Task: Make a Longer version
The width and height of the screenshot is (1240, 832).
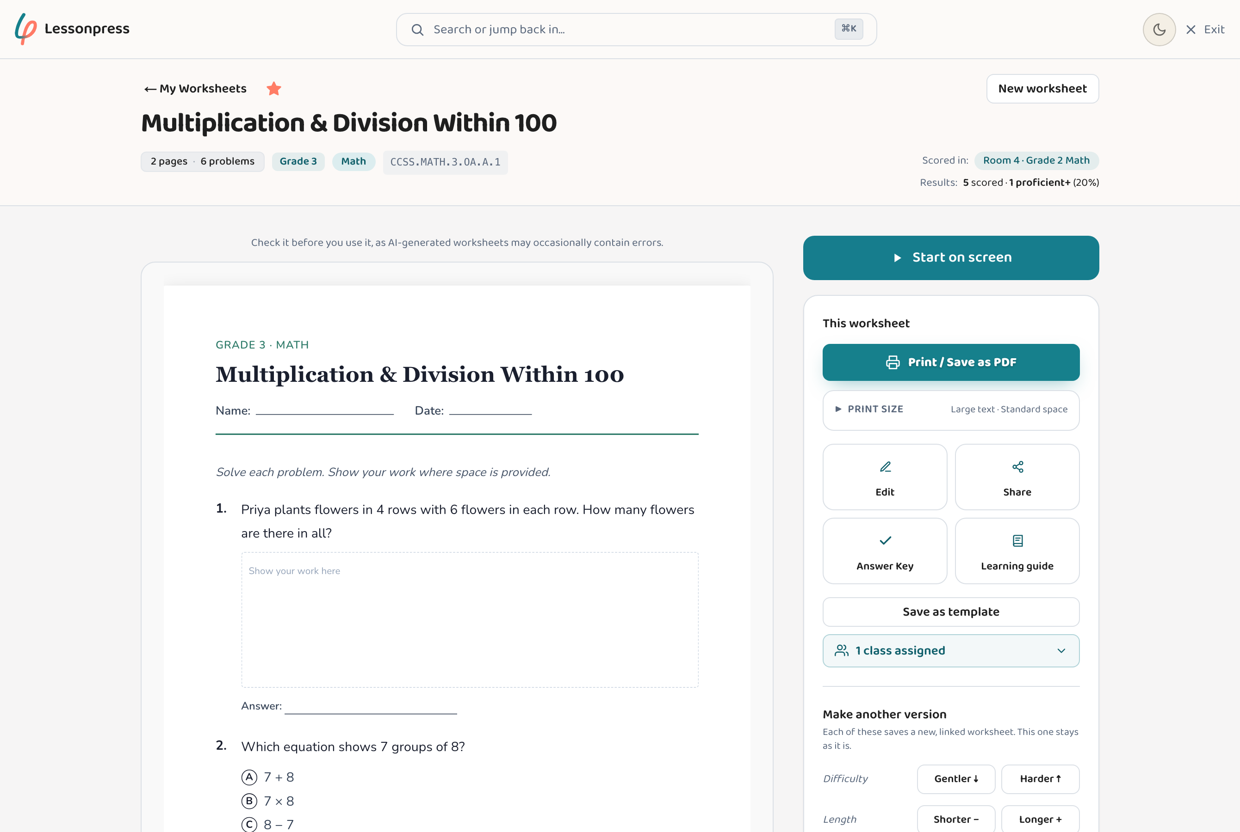Action: (1040, 819)
